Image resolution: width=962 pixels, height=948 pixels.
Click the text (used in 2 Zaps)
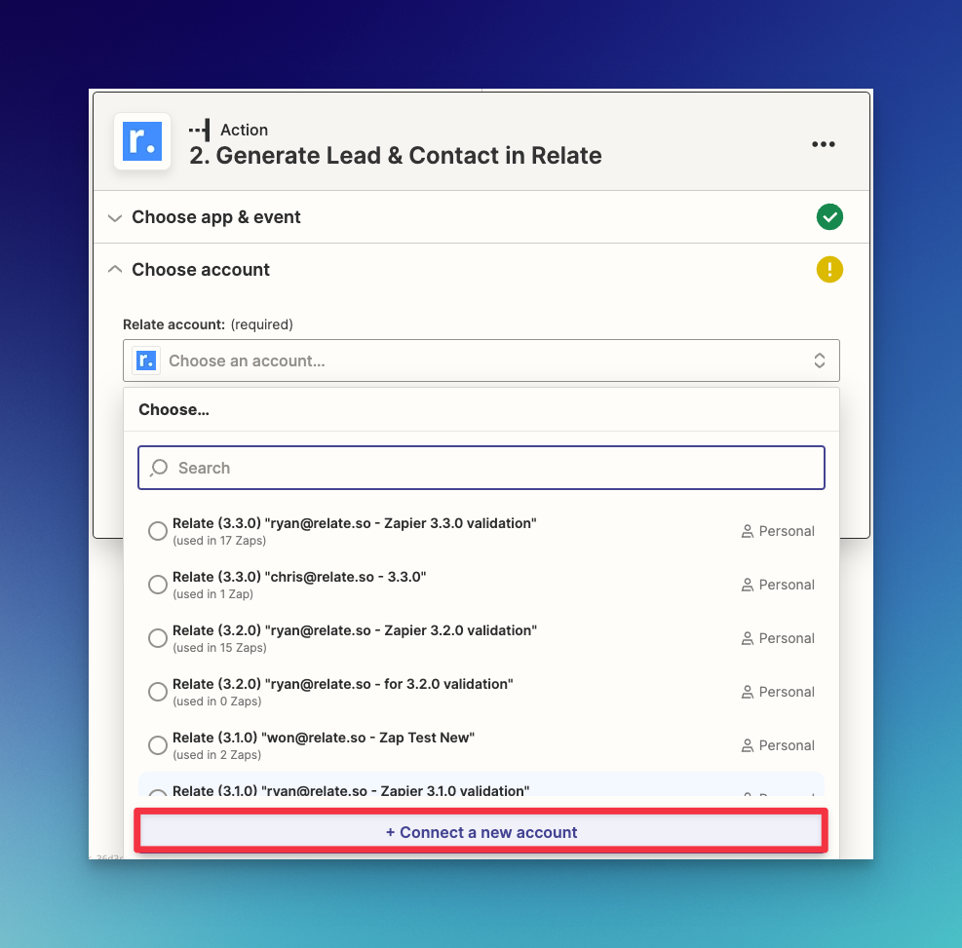pyautogui.click(x=217, y=755)
